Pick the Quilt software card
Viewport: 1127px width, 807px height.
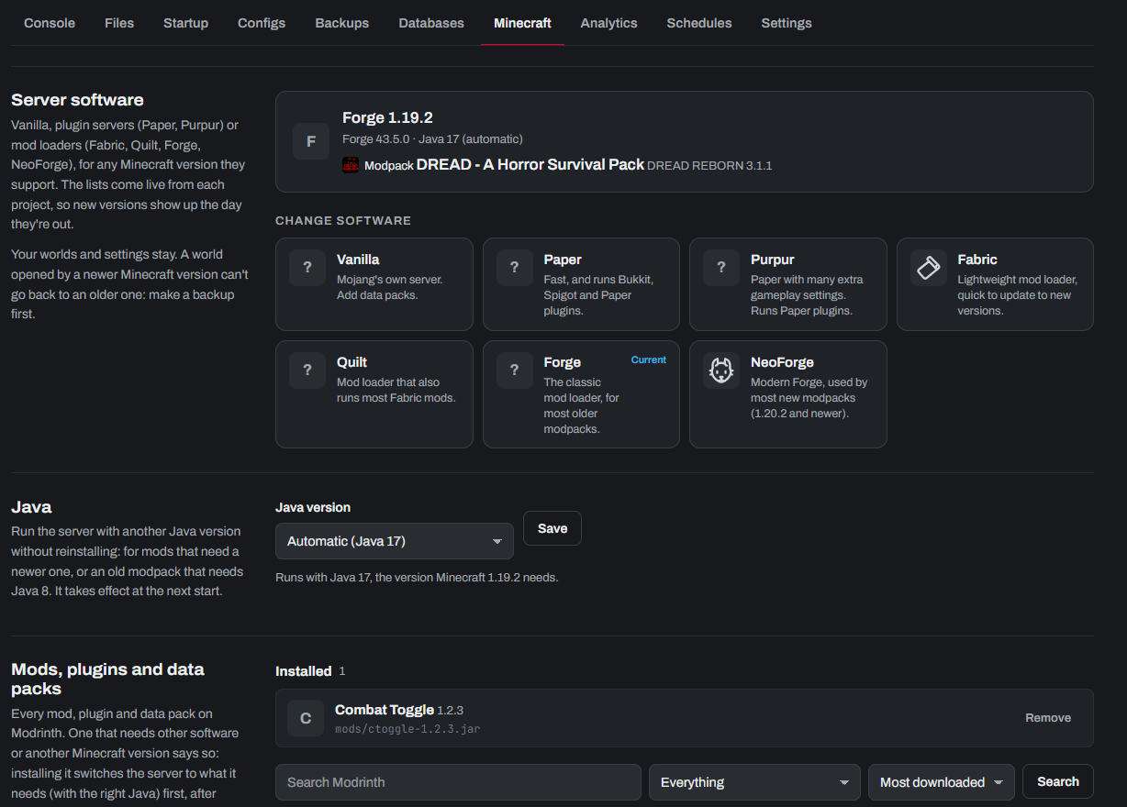[374, 394]
